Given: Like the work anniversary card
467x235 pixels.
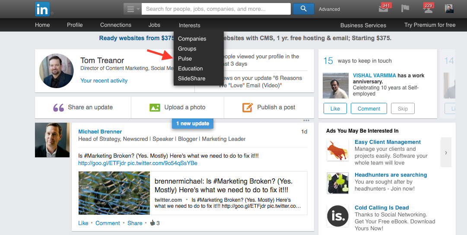Looking at the screenshot, I should [x=335, y=109].
